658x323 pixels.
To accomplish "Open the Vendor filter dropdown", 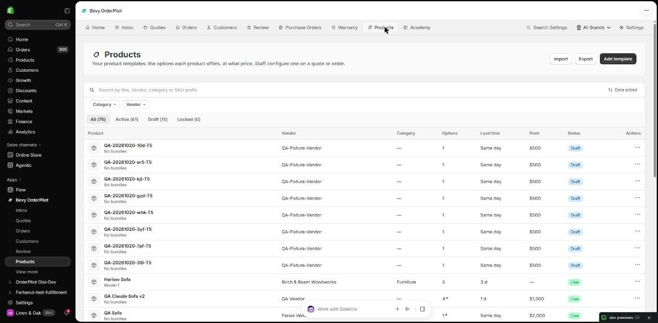I will pos(136,104).
